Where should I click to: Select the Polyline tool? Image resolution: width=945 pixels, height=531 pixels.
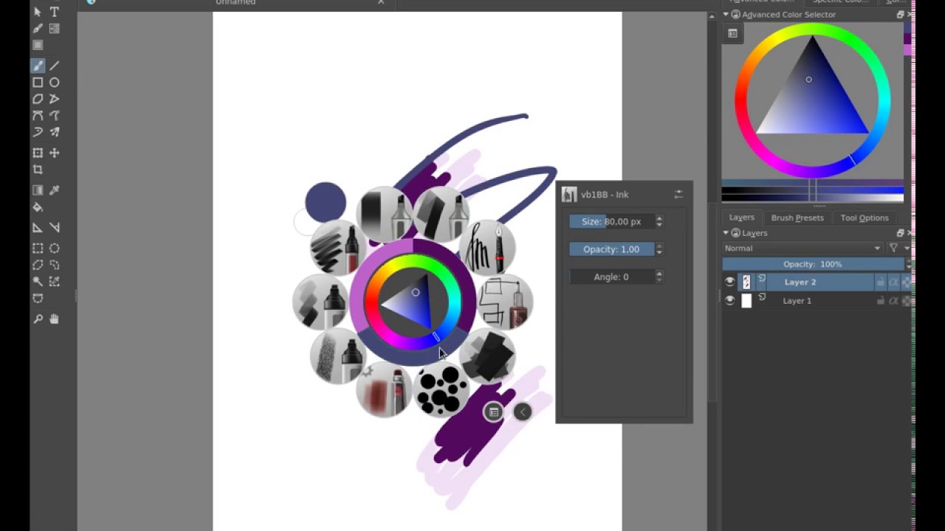pos(55,99)
